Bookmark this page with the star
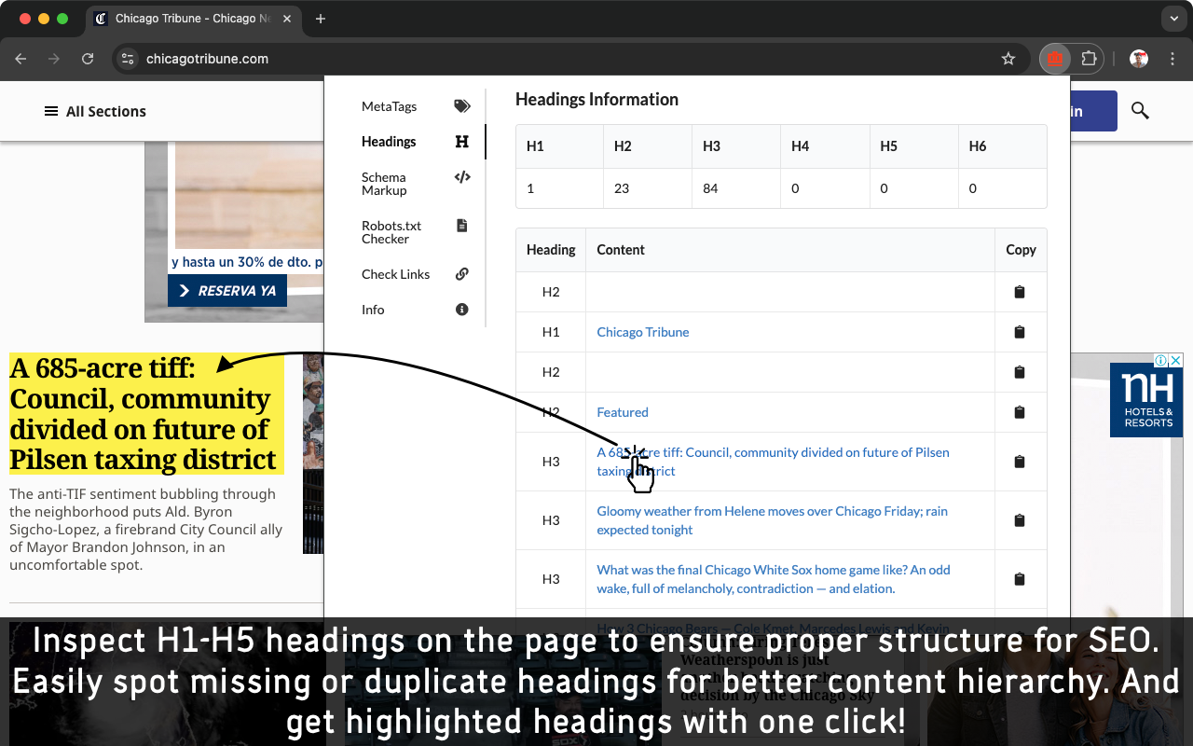Viewport: 1193px width, 746px height. 1008,59
